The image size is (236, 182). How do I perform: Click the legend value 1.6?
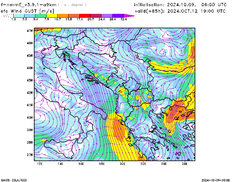click(x=14, y=19)
